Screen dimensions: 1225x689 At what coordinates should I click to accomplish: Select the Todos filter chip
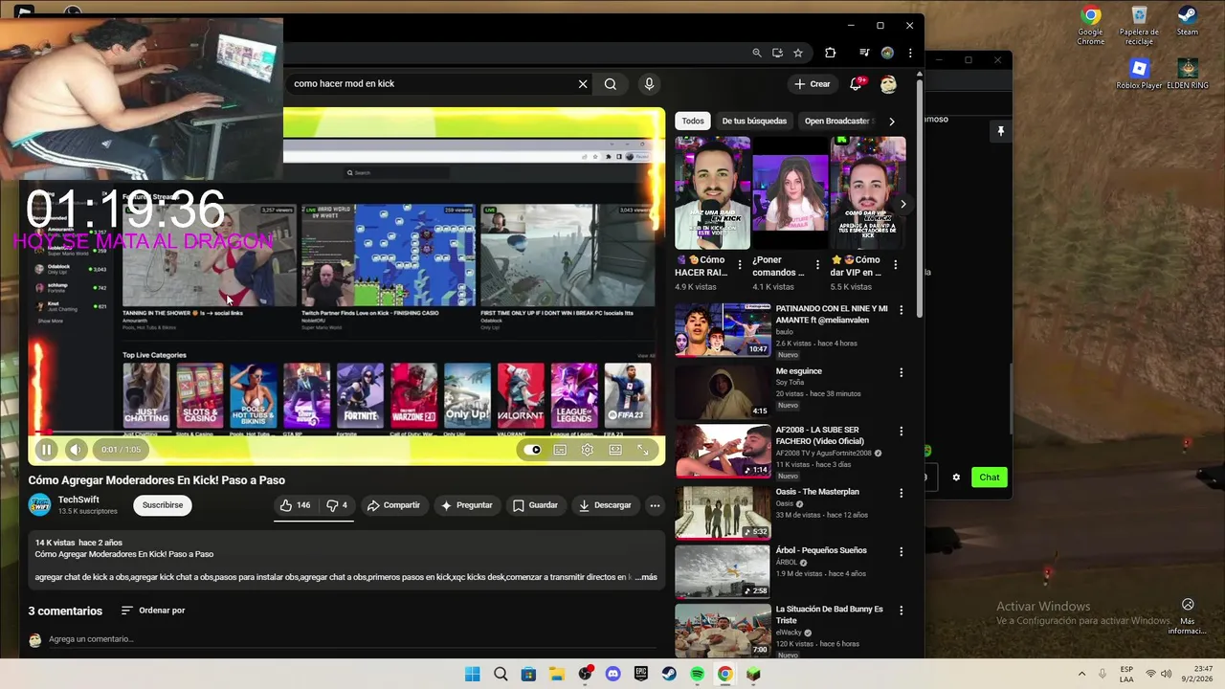click(693, 121)
